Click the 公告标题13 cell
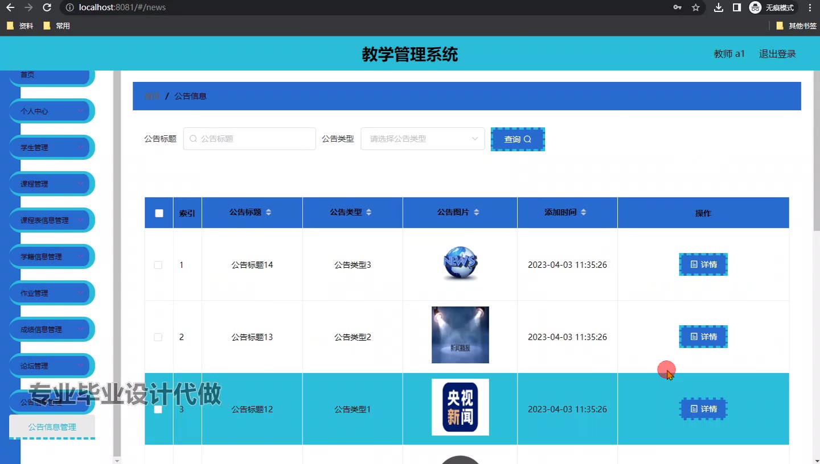The width and height of the screenshot is (820, 464). click(x=252, y=337)
